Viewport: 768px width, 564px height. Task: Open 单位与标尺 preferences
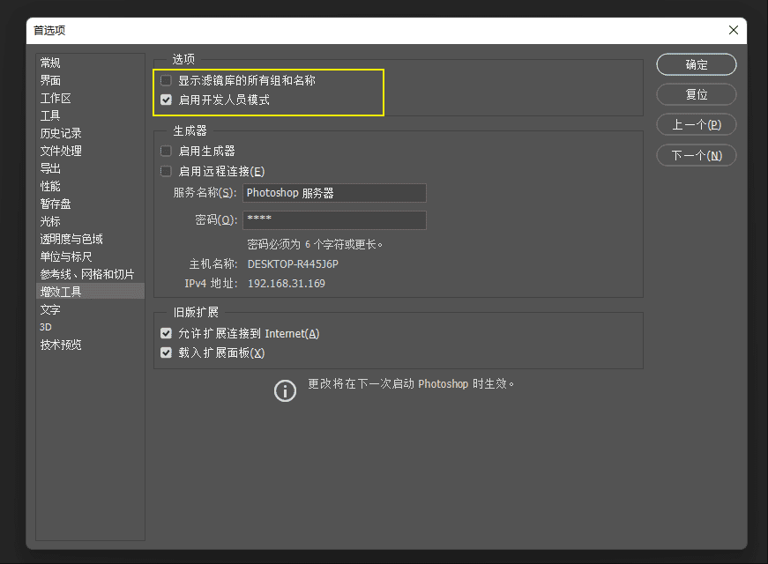(90, 256)
